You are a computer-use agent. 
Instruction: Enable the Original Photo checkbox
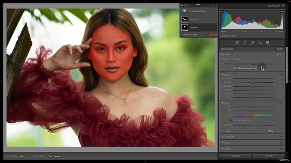pyautogui.click(x=221, y=36)
